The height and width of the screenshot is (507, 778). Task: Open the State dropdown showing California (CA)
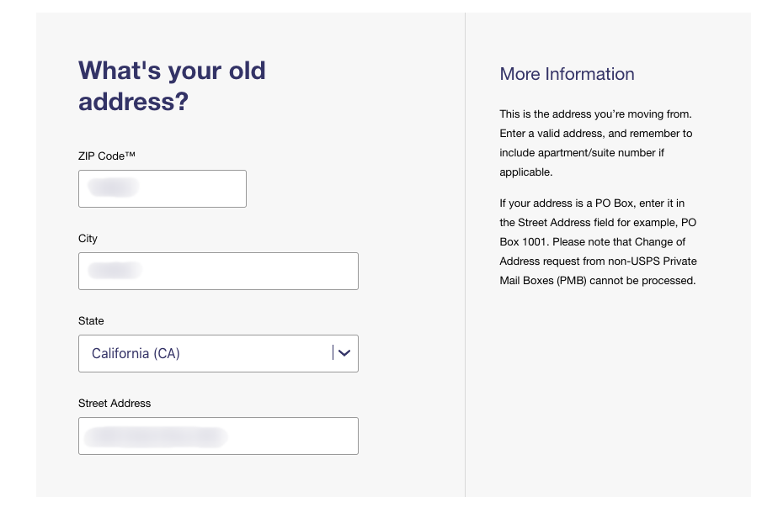click(218, 353)
